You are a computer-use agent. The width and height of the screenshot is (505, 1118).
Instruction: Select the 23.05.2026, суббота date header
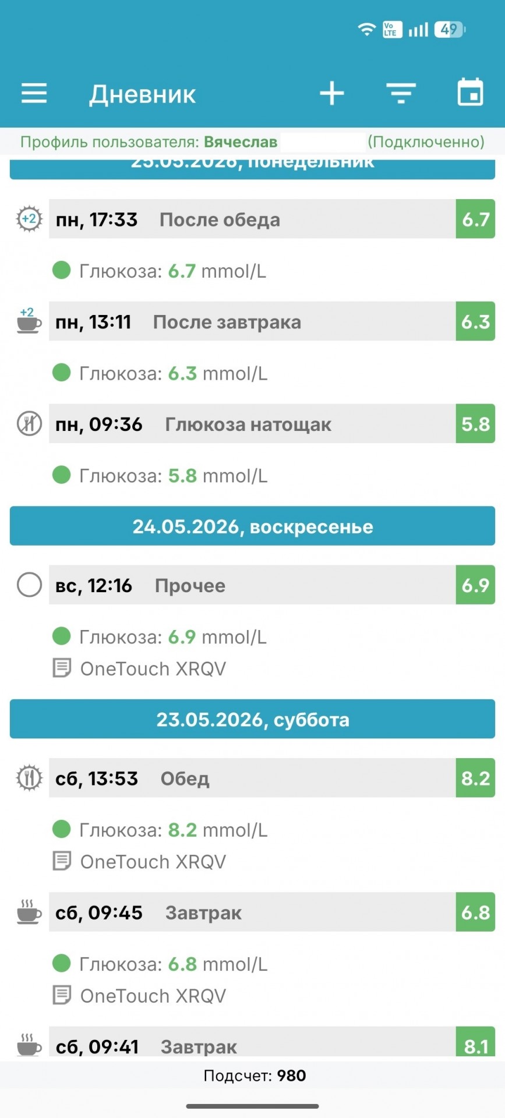coord(252,719)
